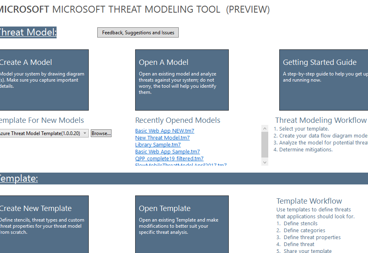Image resolution: width=368 pixels, height=253 pixels.
Task: Click the Recently Opened Models heading
Action: (x=177, y=120)
